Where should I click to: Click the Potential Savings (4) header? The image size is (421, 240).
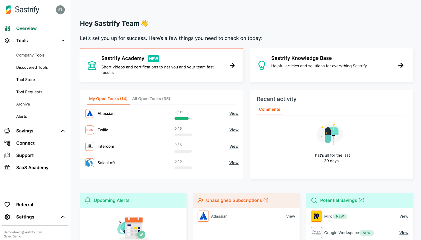(359, 200)
